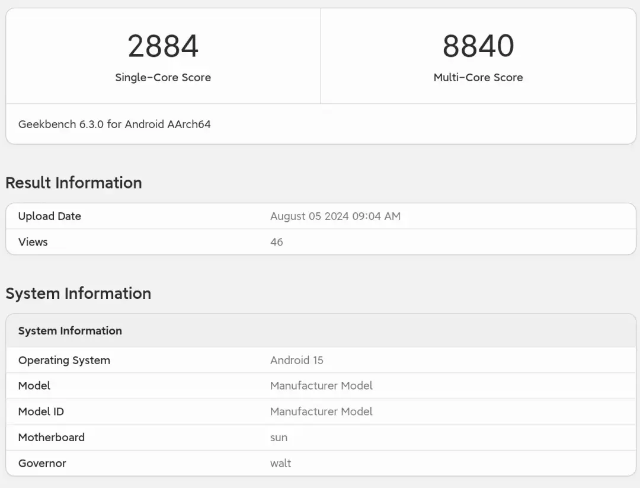Select the "Multi-Core Score" label
The width and height of the screenshot is (640, 488).
(478, 78)
